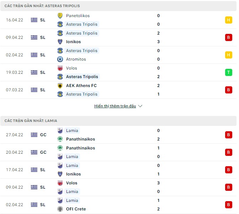The width and height of the screenshot is (239, 214).
Task: Click Ionikos crest in 09.04.22 Asteras match
Action: point(60,42)
